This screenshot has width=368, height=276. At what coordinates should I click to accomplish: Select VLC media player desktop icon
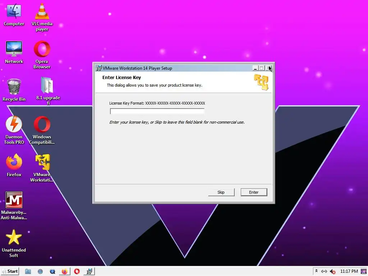click(42, 17)
